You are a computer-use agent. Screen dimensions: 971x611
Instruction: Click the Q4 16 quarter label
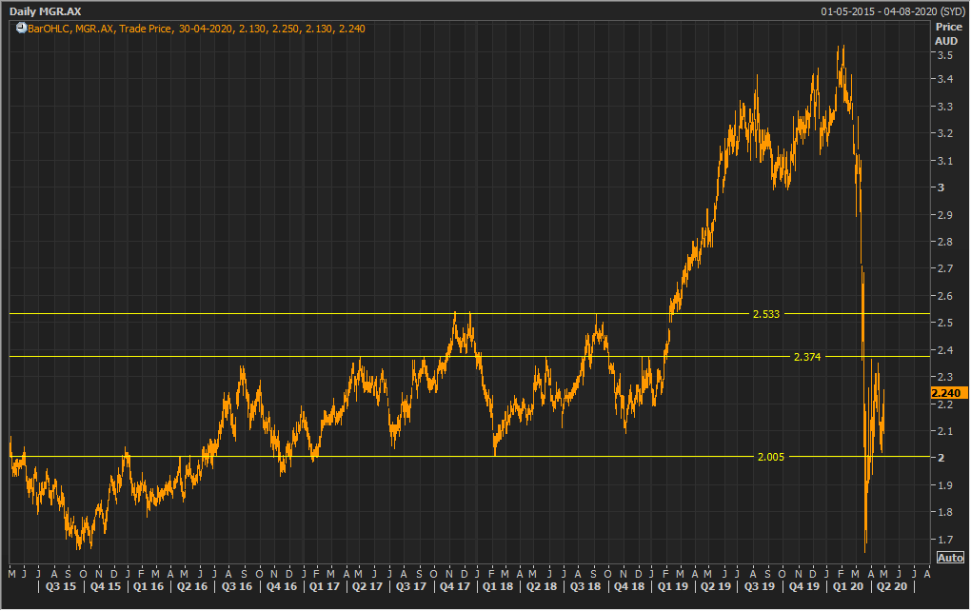[281, 586]
